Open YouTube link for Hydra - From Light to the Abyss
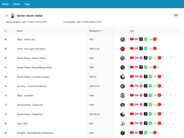Viewport: 184px width, 138px height. click(x=132, y=48)
